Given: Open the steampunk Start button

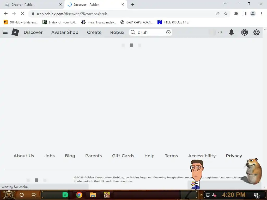Looking at the screenshot, I should [x=9, y=195].
